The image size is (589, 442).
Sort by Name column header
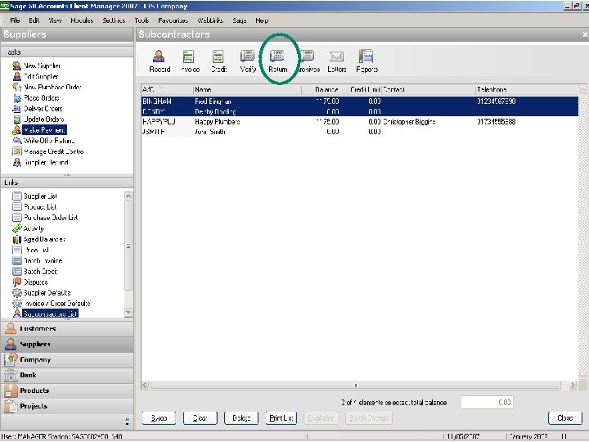(247, 89)
